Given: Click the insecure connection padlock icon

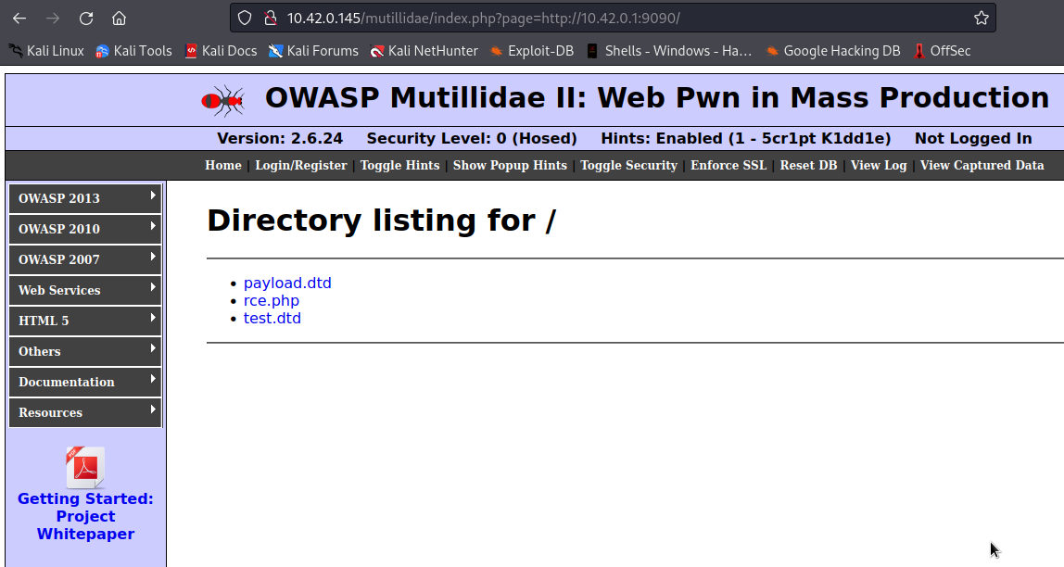Looking at the screenshot, I should coord(270,19).
